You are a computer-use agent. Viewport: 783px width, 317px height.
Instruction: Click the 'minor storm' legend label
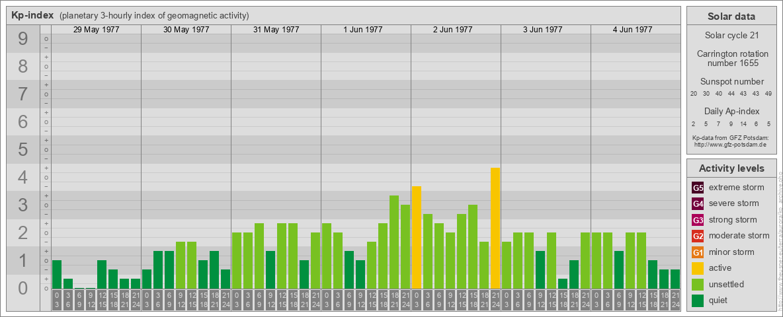pos(731,252)
